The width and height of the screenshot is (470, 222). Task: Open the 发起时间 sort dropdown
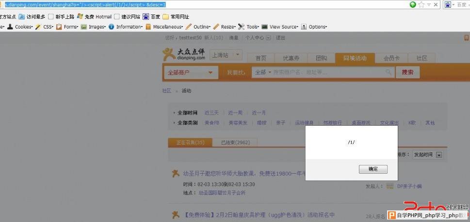pos(428,155)
